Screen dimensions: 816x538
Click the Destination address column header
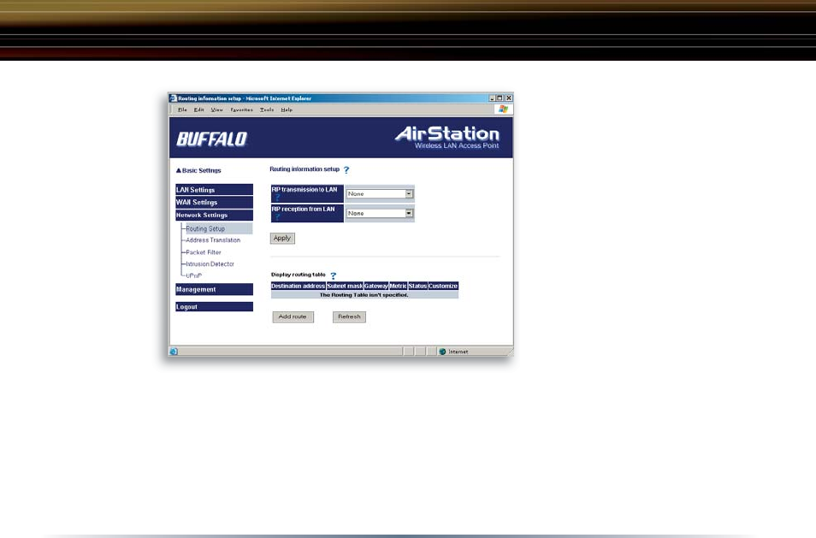click(299, 287)
